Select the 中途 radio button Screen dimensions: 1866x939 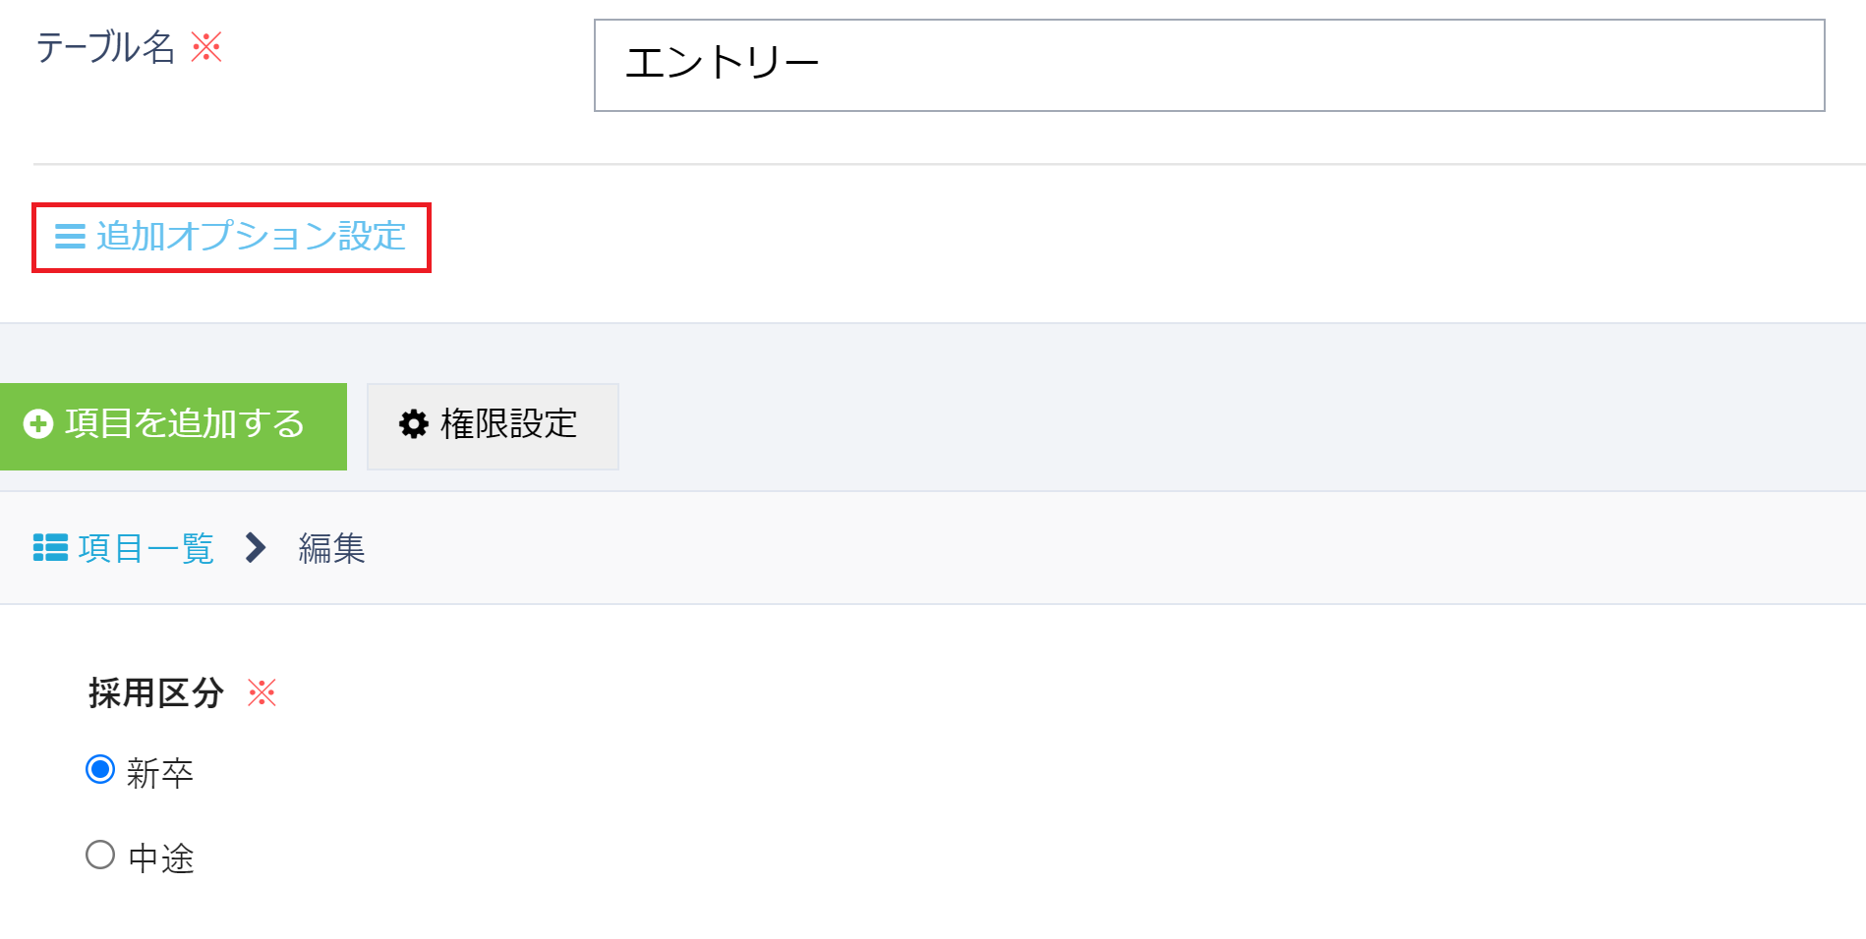tap(100, 855)
